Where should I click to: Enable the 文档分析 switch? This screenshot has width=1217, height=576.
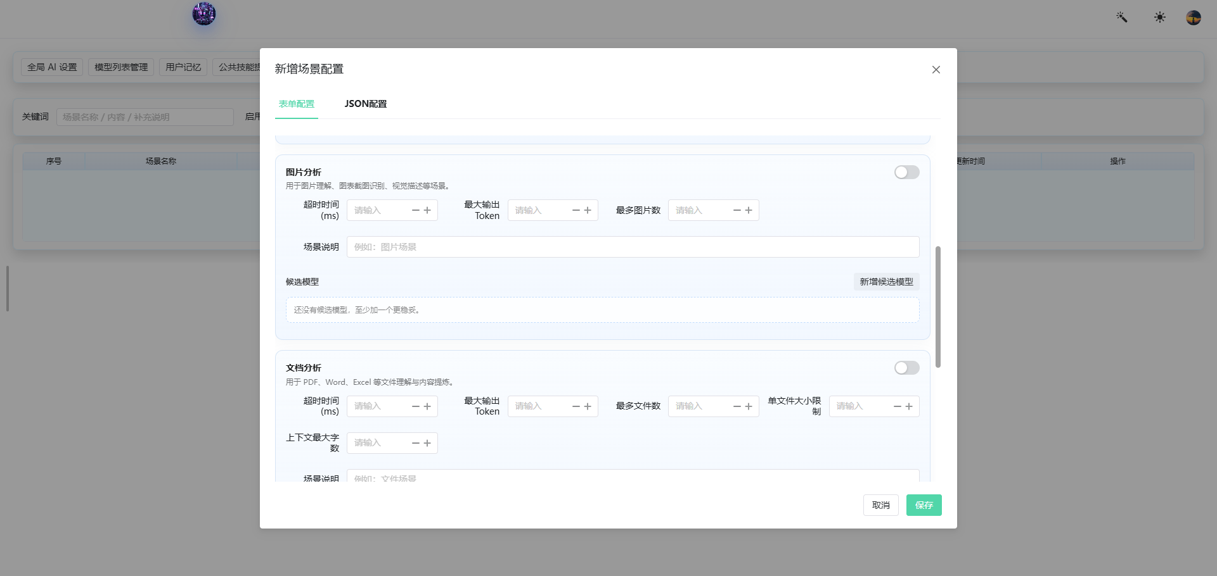(x=907, y=368)
